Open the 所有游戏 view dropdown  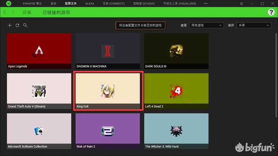[x=206, y=25]
